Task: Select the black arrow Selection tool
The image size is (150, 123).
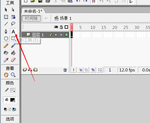Action: 6,10
